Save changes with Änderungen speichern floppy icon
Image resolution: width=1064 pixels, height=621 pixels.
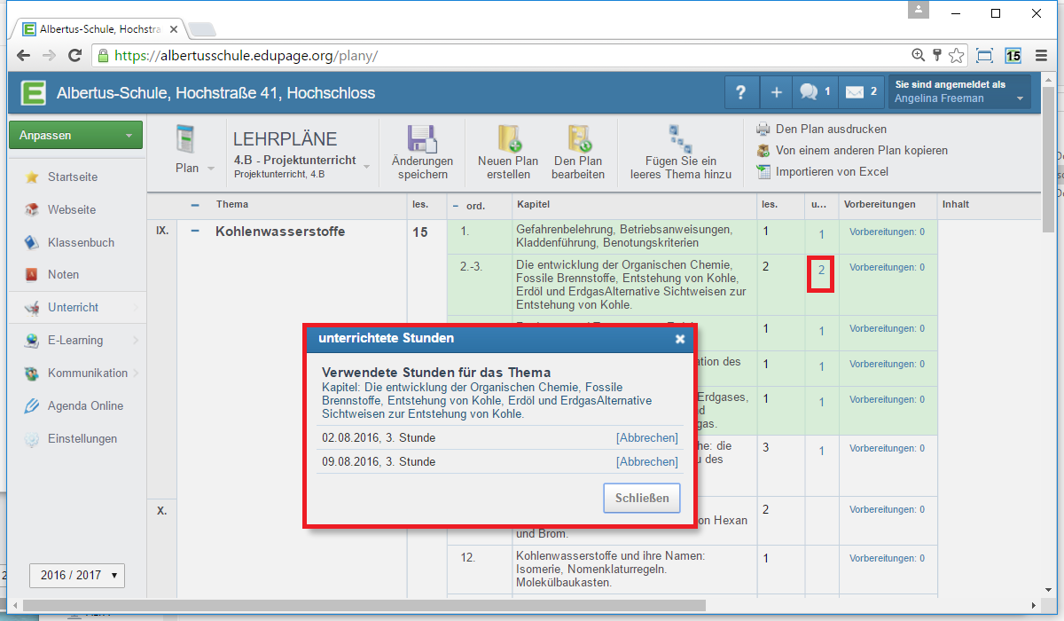(422, 152)
